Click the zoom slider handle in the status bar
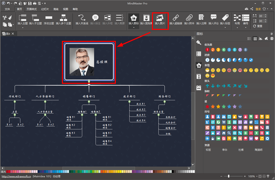The height and width of the screenshot is (180, 275). (228, 176)
